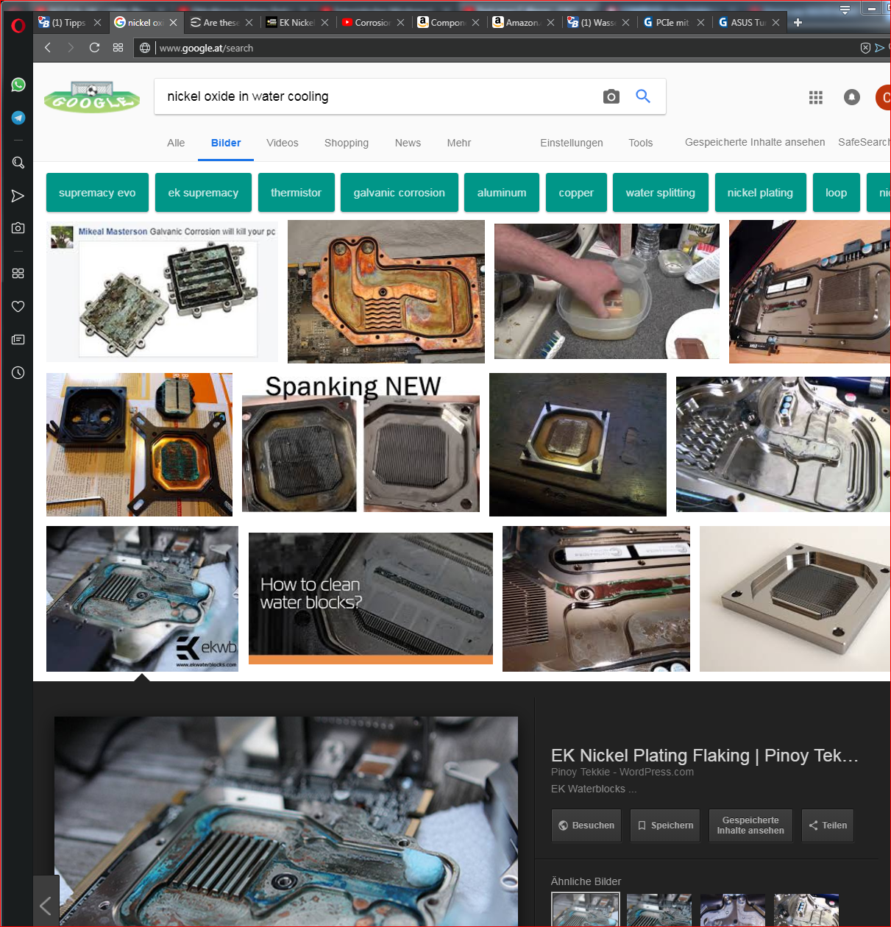Viewport: 891px width, 927px height.
Task: Open 'How to clean water blocks?' image
Action: 371,598
